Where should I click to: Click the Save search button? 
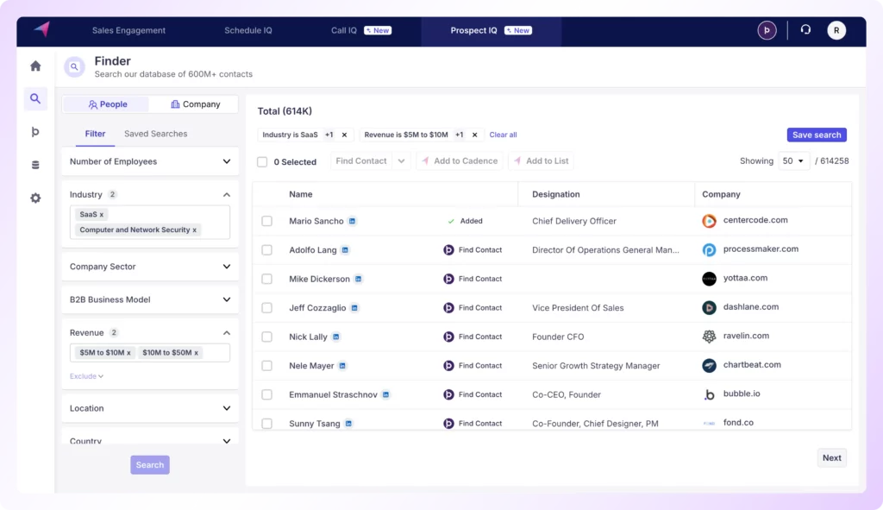817,135
